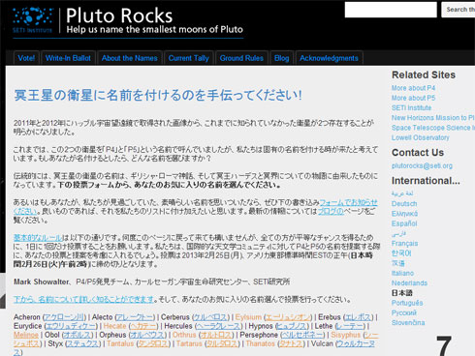Visit the Lowell Observatory link

point(420,137)
